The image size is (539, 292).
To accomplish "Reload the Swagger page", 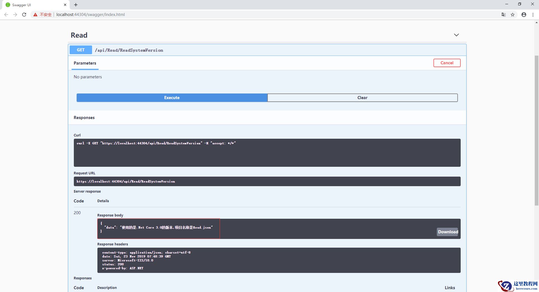I will pyautogui.click(x=24, y=15).
